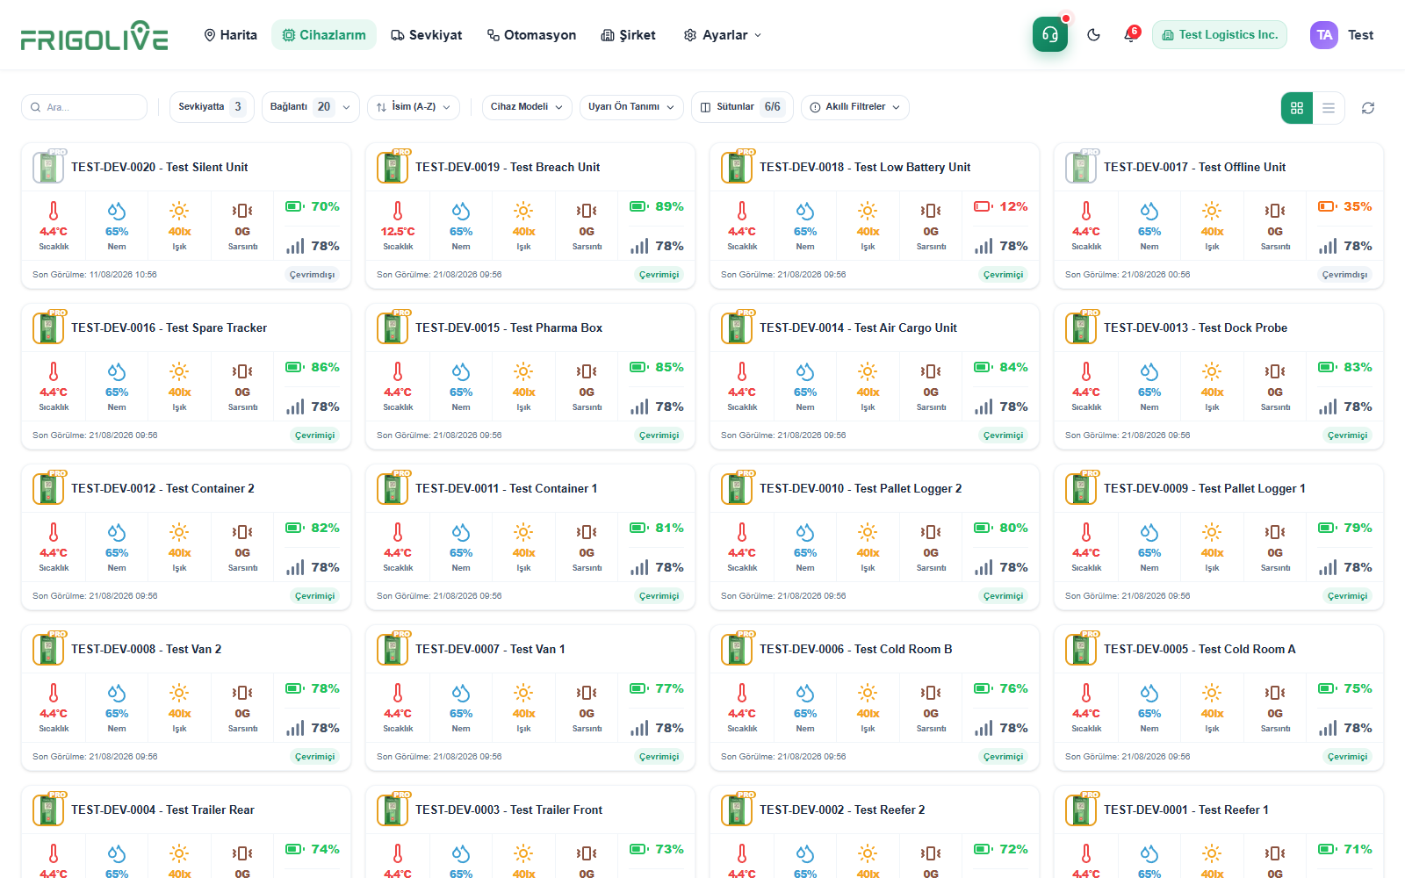Click the Frigolive logo
Screen dimensions: 1405x878
94,36
